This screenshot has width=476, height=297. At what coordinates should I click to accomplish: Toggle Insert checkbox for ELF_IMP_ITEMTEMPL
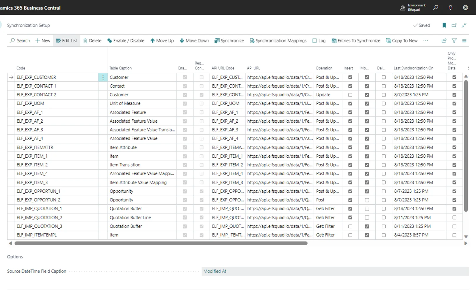pyautogui.click(x=350, y=235)
